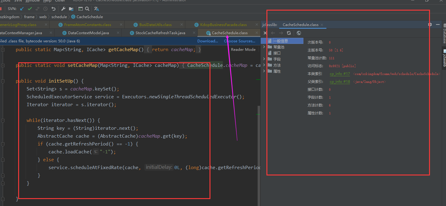Screen dimensions: 446x206
Task: Toggle fold marker beside the getCacheMap method
Action: [x=3, y=50]
